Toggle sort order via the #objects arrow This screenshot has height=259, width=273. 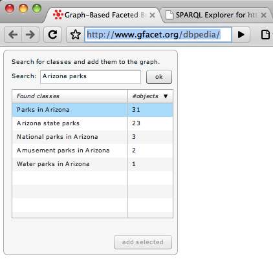tap(166, 96)
